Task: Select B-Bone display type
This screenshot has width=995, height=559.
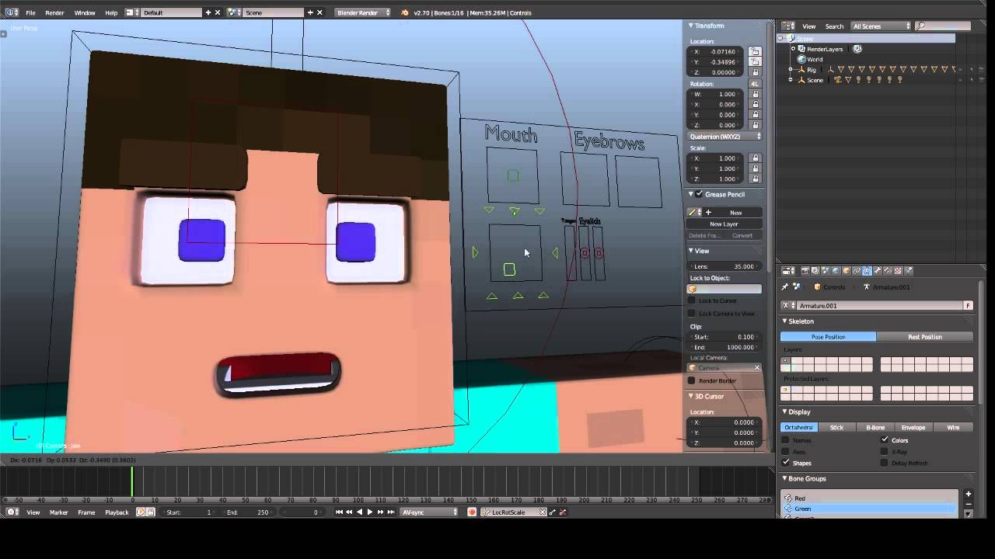Action: coord(875,428)
